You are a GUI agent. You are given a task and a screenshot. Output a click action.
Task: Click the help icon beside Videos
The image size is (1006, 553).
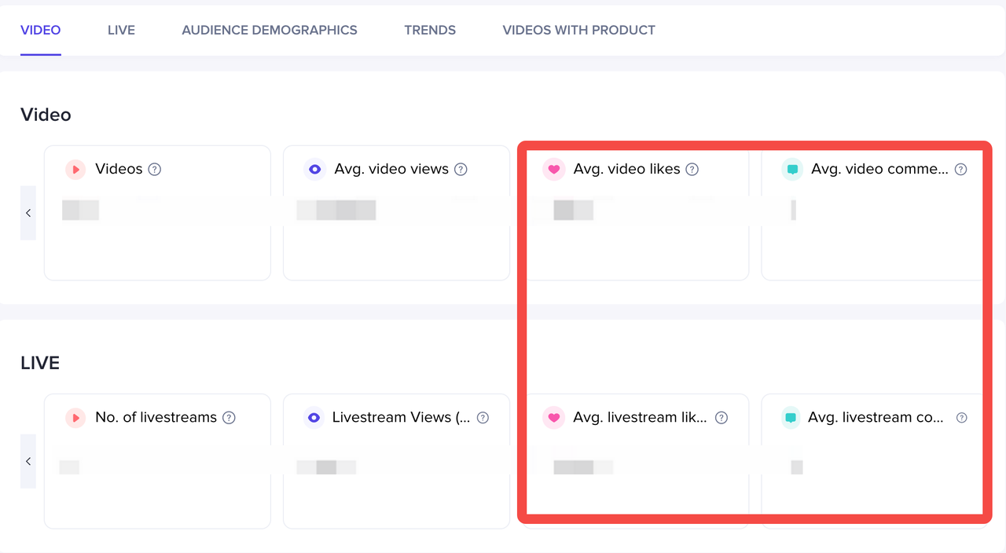[x=155, y=169]
